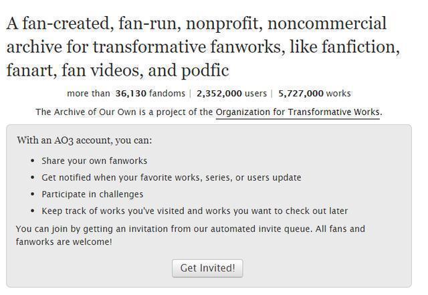Open the Organization for Transformative Works link
Viewport: 428px width, 295px height.
click(x=298, y=112)
